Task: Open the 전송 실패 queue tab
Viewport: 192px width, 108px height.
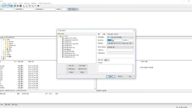Action: point(7,104)
